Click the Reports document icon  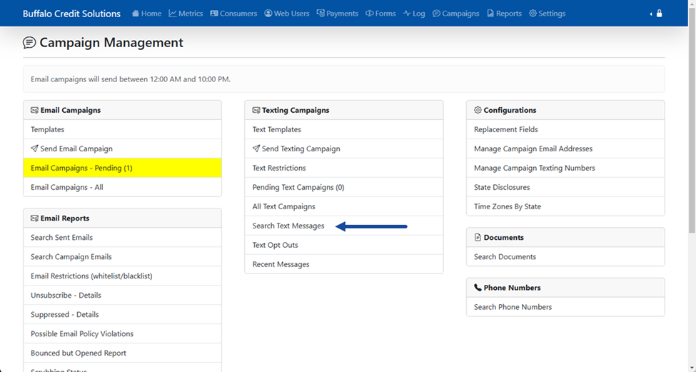490,14
